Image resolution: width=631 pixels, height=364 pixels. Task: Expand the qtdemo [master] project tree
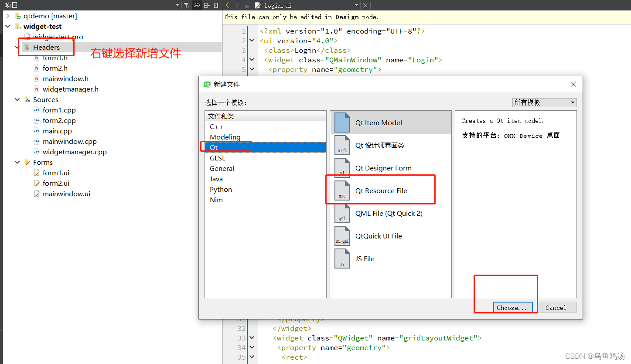[x=7, y=16]
